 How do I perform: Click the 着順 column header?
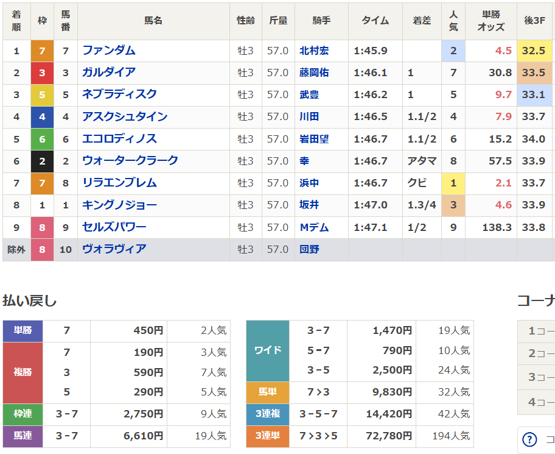tap(16, 21)
